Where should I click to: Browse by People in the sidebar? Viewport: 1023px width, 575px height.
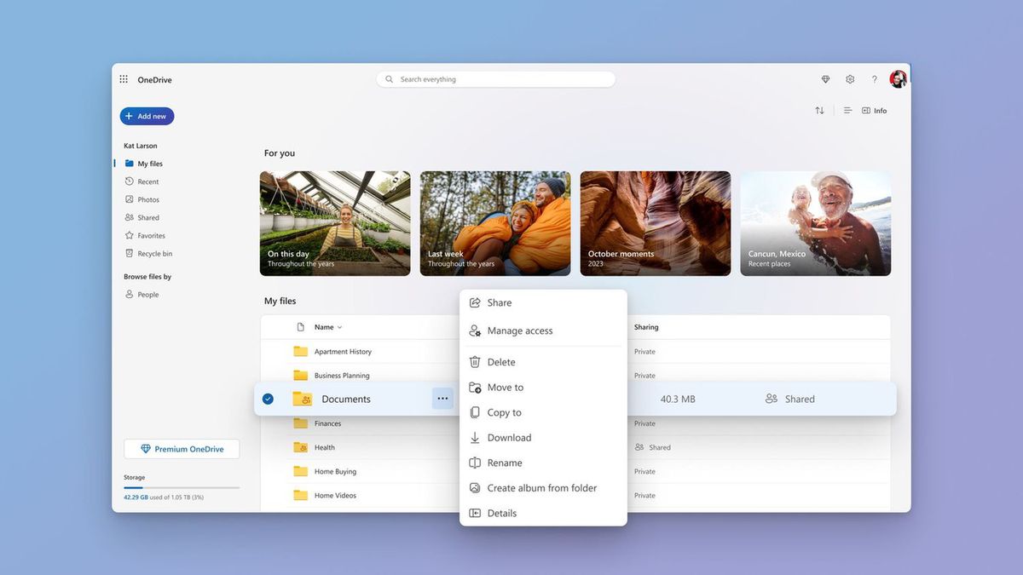click(147, 294)
